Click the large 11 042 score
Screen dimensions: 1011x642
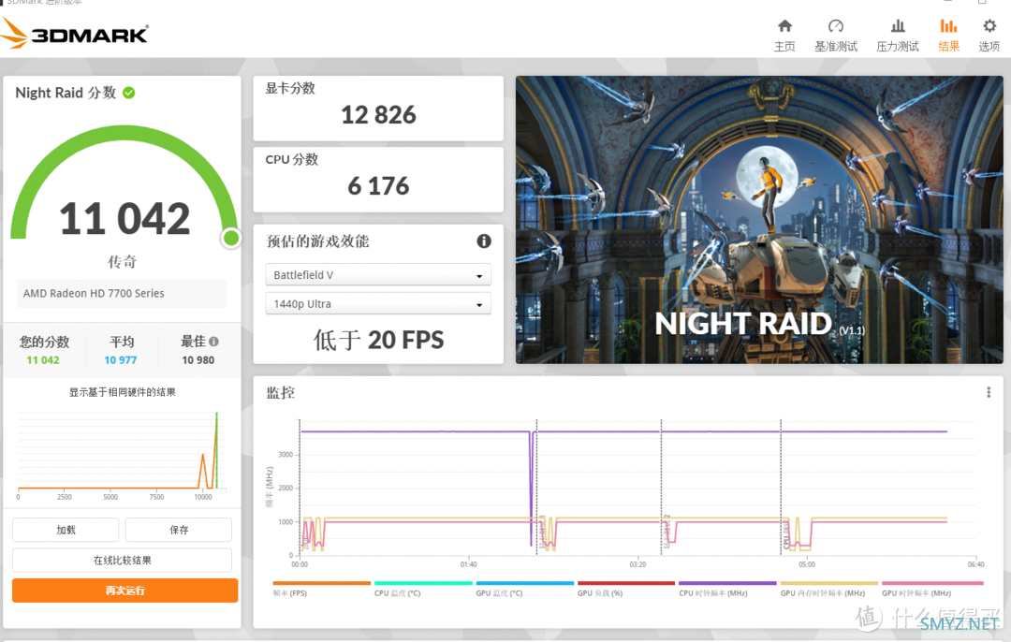pos(125,218)
